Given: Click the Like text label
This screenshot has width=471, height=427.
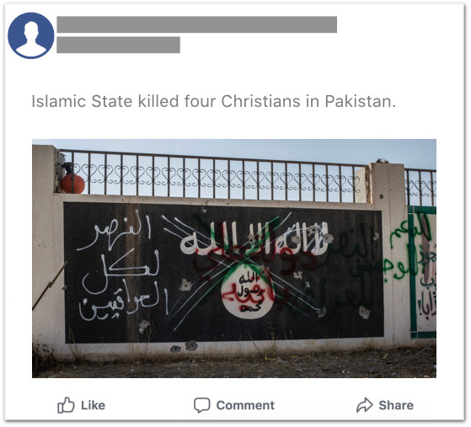Looking at the screenshot, I should tap(94, 405).
